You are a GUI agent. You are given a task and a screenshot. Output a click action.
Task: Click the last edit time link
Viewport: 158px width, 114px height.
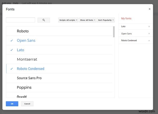click(x=37, y=3)
